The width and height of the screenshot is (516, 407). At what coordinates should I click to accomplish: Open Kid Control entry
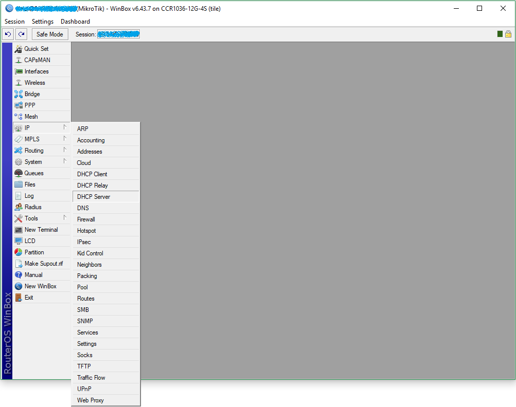[105, 253]
